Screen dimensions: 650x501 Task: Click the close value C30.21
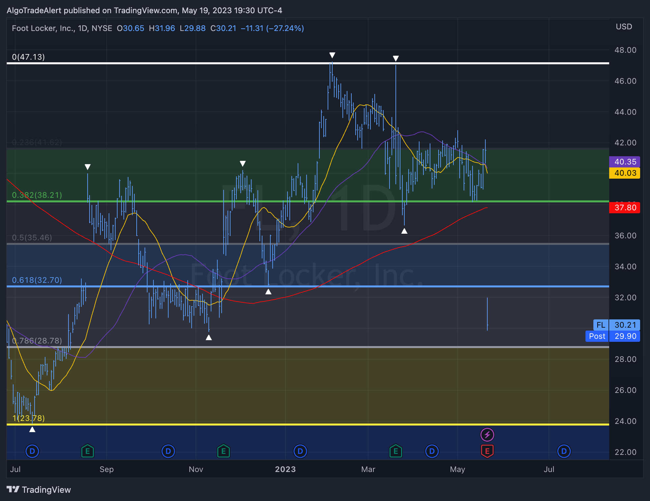pyautogui.click(x=223, y=28)
